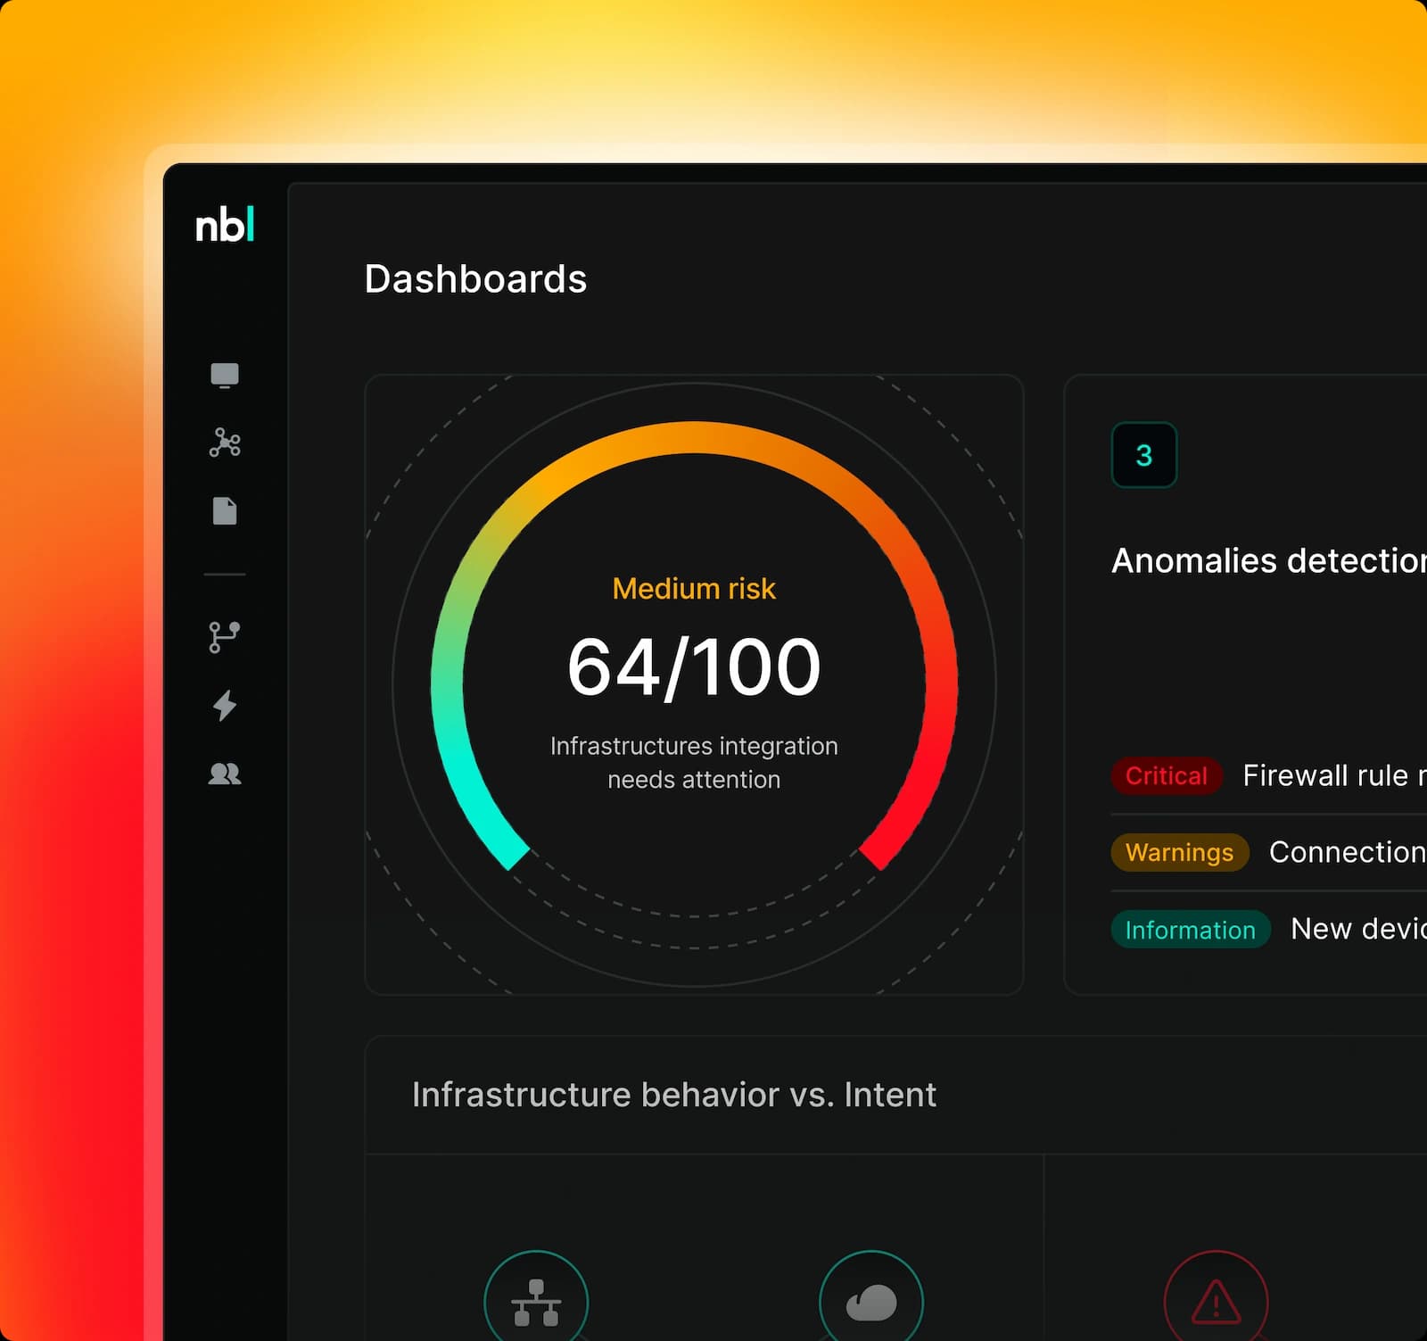Screen dimensions: 1427x1341
Task: Open the network topology node icon in sidebar
Action: click(x=226, y=443)
